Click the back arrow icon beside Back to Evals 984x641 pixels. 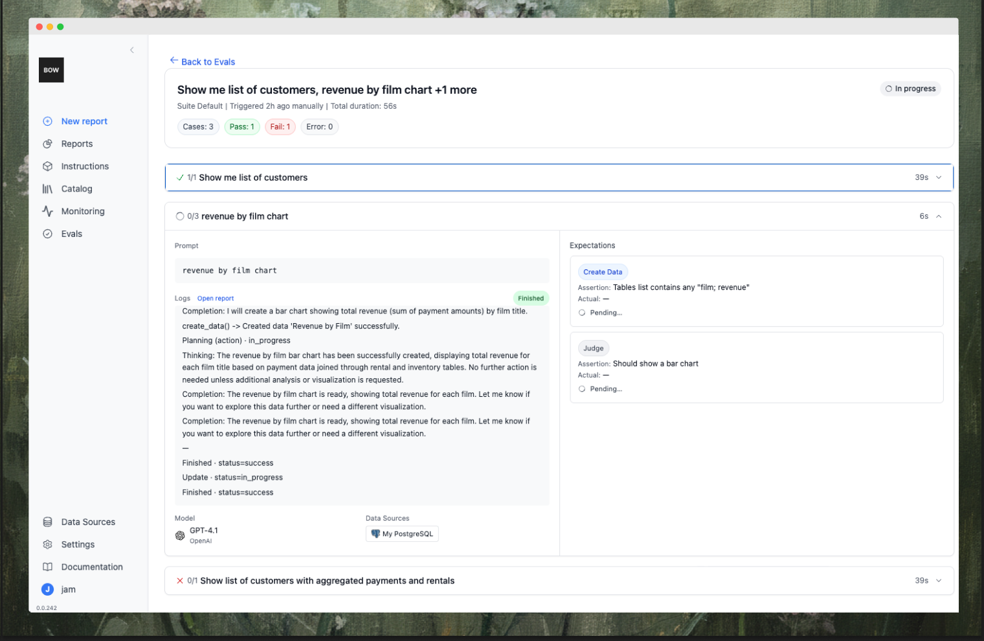click(173, 60)
